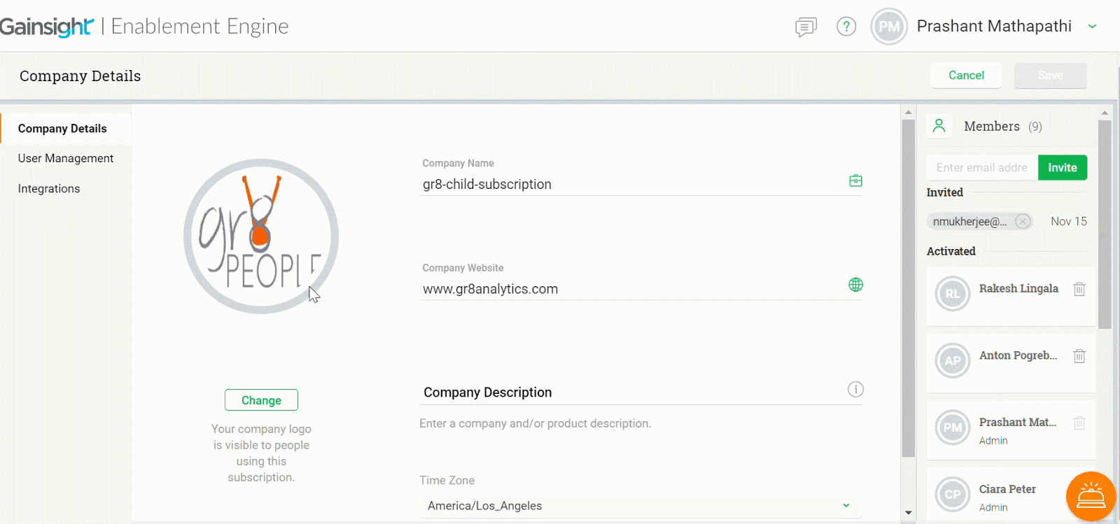Click the 'Activated' section heading

(951, 251)
